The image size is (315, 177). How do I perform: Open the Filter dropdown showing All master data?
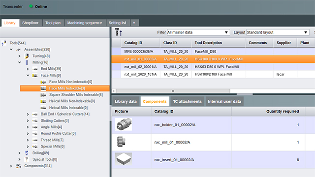(x=198, y=32)
